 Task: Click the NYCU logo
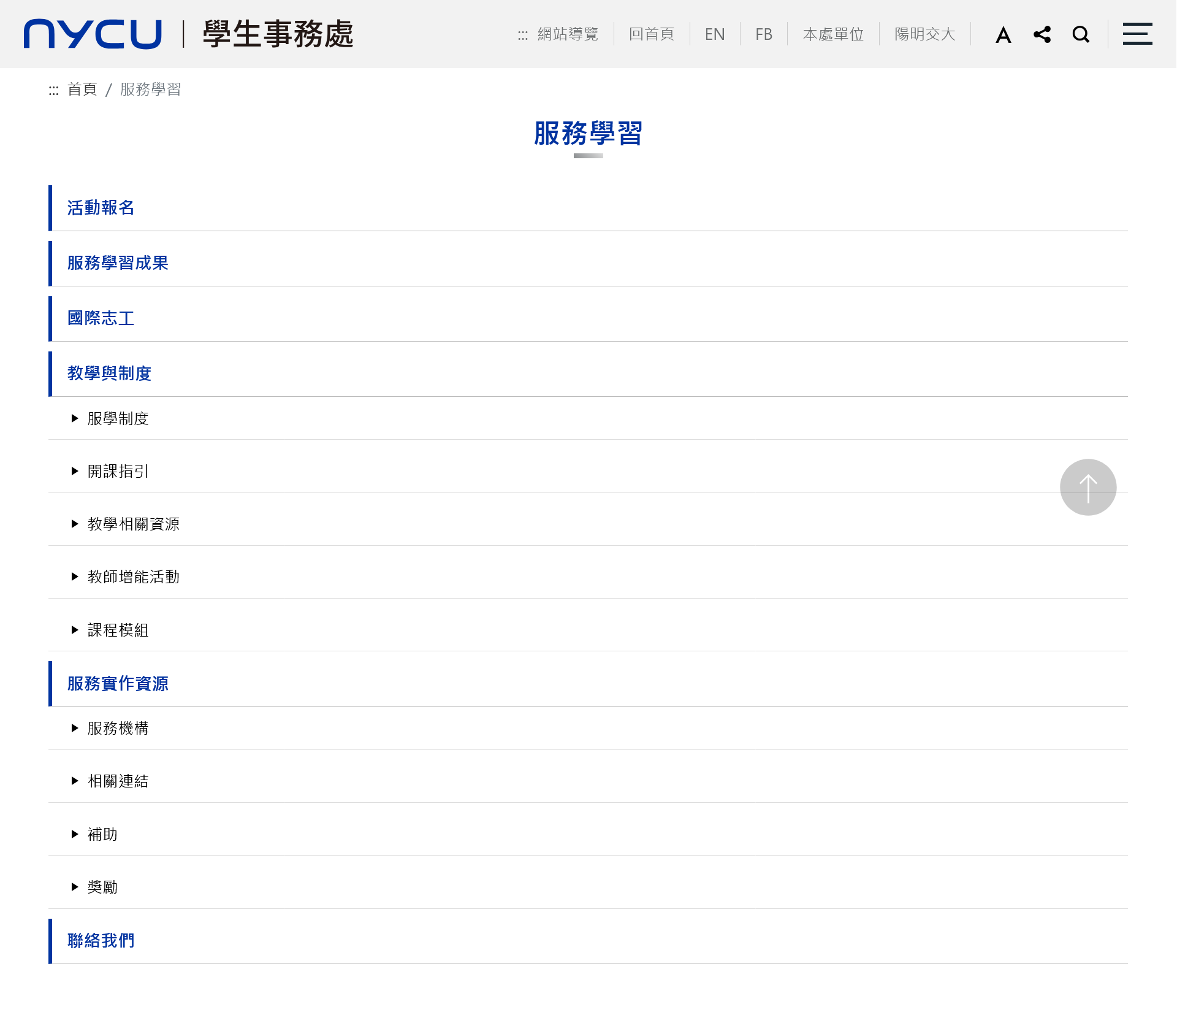click(93, 34)
